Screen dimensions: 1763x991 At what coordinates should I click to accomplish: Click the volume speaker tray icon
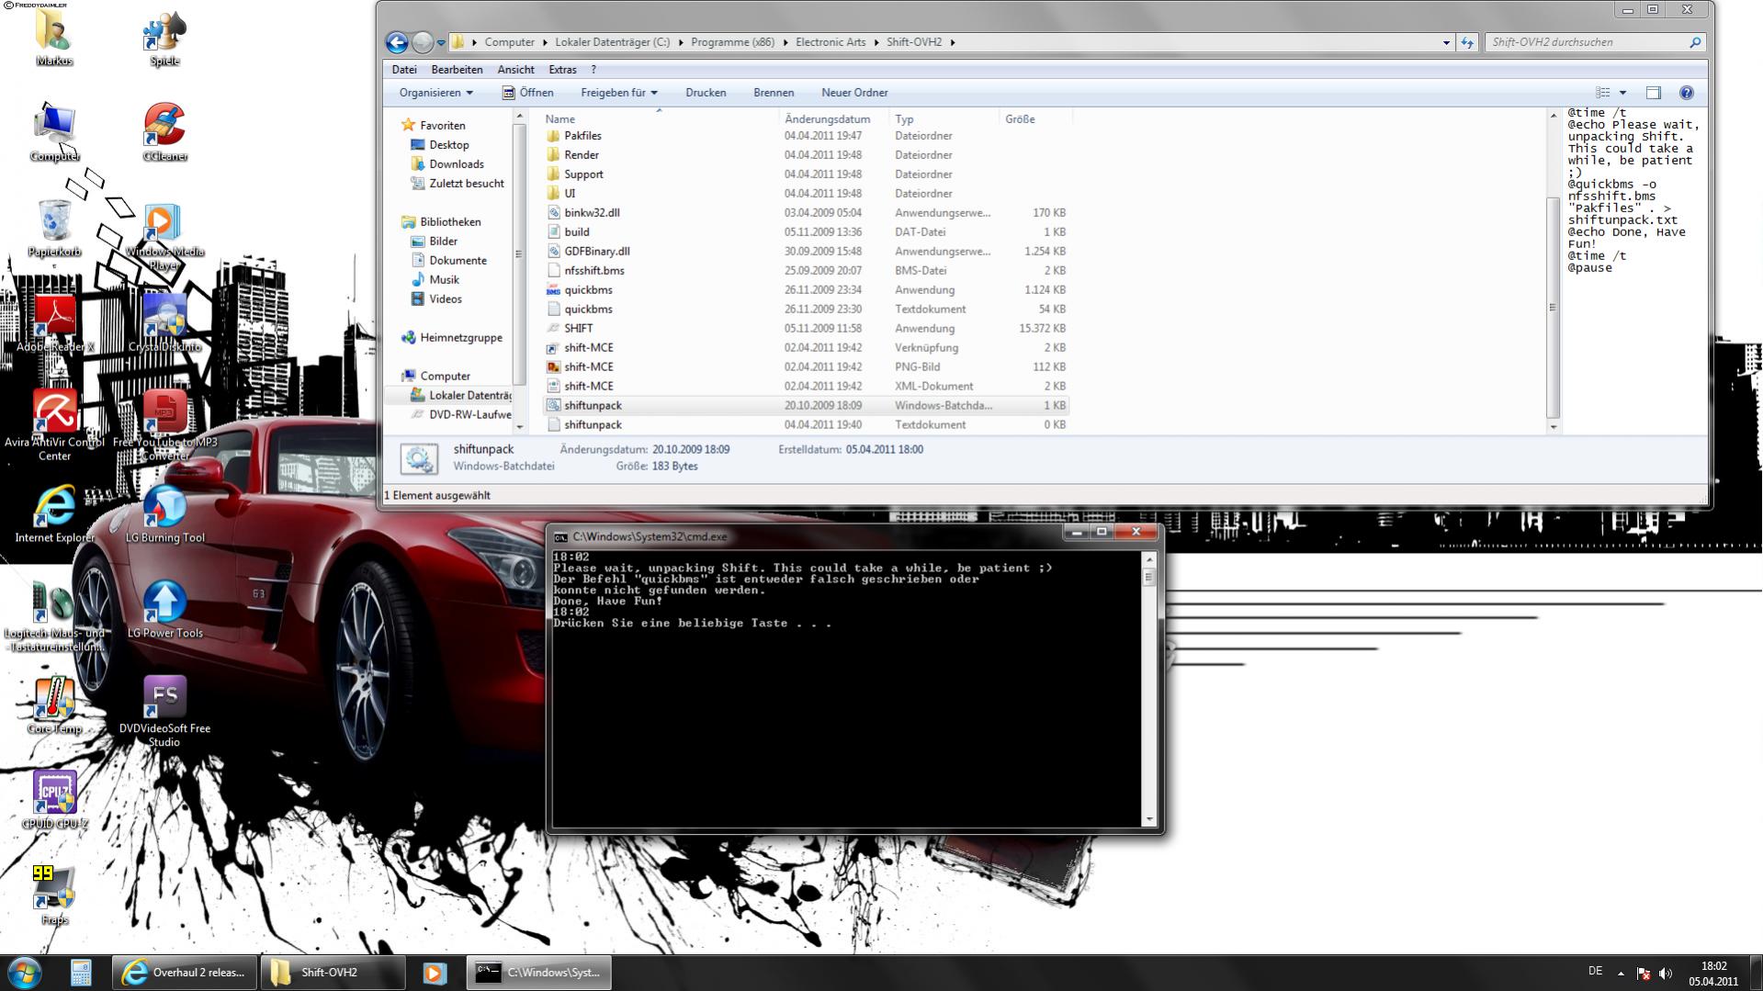pos(1666,974)
